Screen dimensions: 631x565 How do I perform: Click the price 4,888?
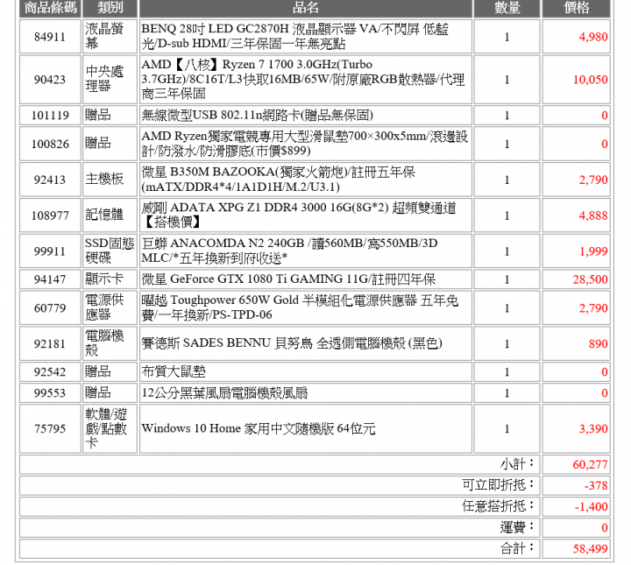click(x=592, y=215)
